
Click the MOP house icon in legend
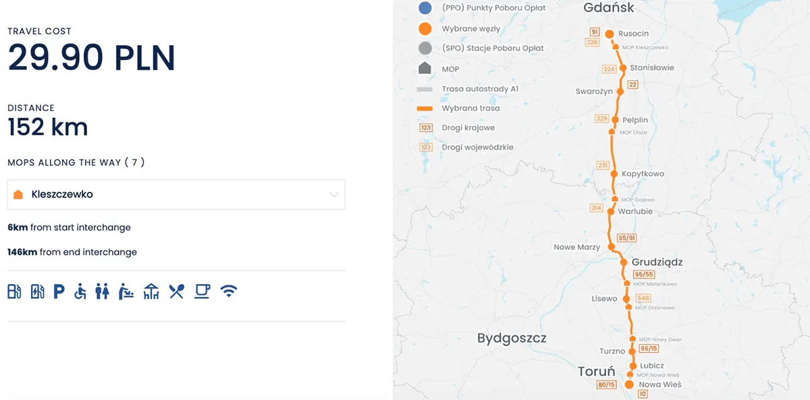(x=424, y=68)
